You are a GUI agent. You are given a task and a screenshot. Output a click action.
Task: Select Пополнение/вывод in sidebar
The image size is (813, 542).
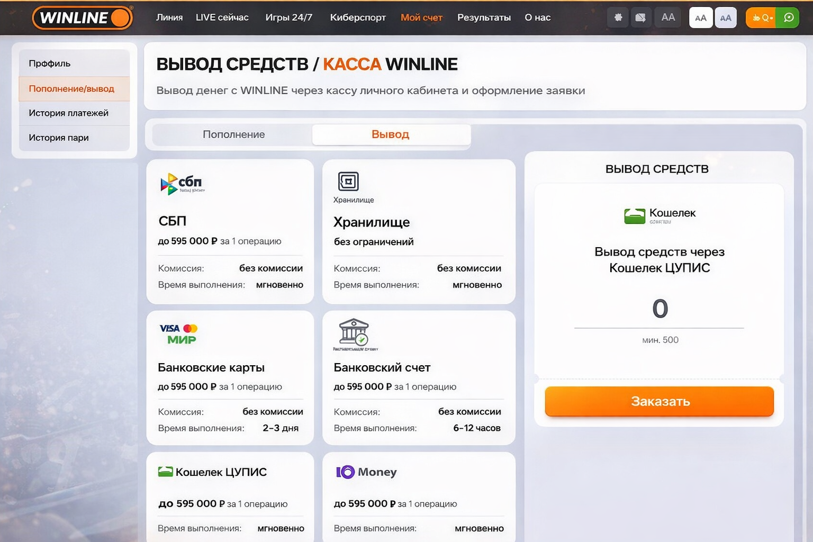pos(74,88)
